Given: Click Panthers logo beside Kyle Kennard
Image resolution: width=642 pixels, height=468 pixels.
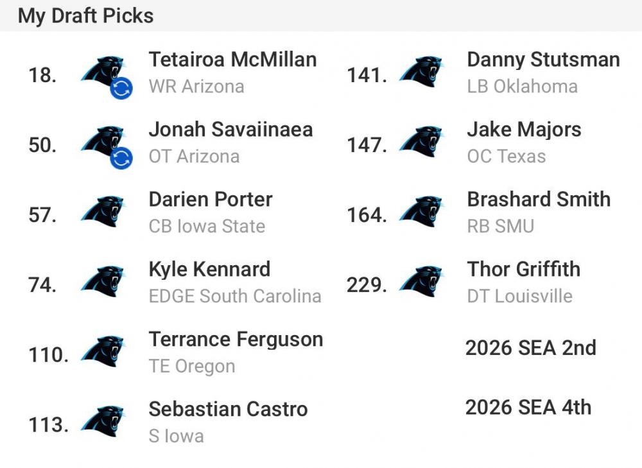Looking at the screenshot, I should point(103,282).
